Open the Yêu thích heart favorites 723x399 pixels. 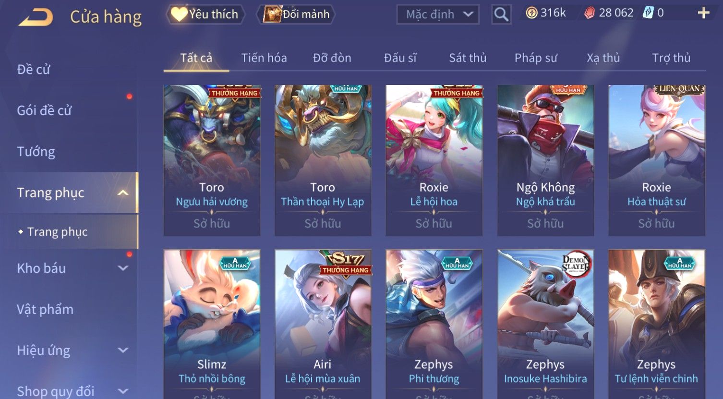pos(205,14)
